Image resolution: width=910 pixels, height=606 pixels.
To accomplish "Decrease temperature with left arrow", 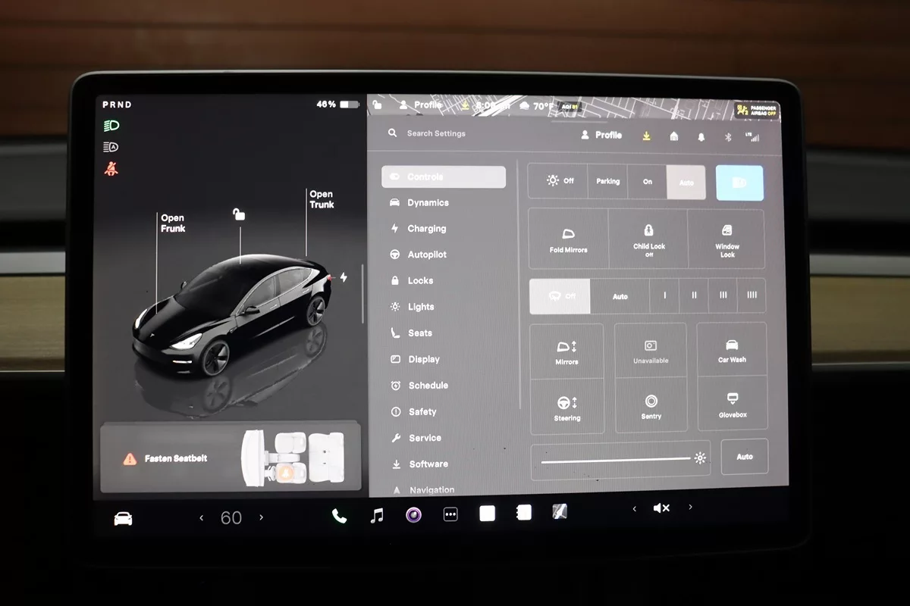I will [201, 518].
